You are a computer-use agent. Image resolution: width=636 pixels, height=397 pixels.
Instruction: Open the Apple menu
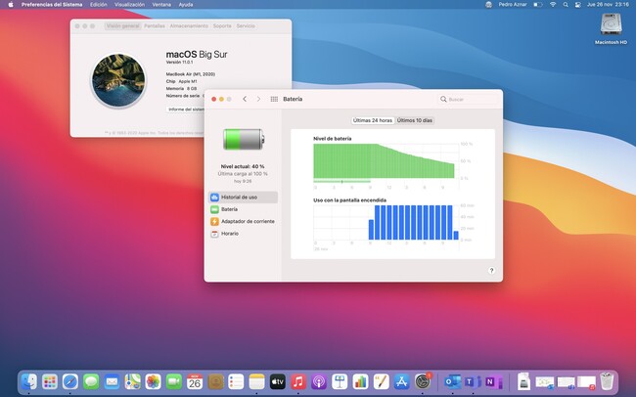pyautogui.click(x=11, y=5)
